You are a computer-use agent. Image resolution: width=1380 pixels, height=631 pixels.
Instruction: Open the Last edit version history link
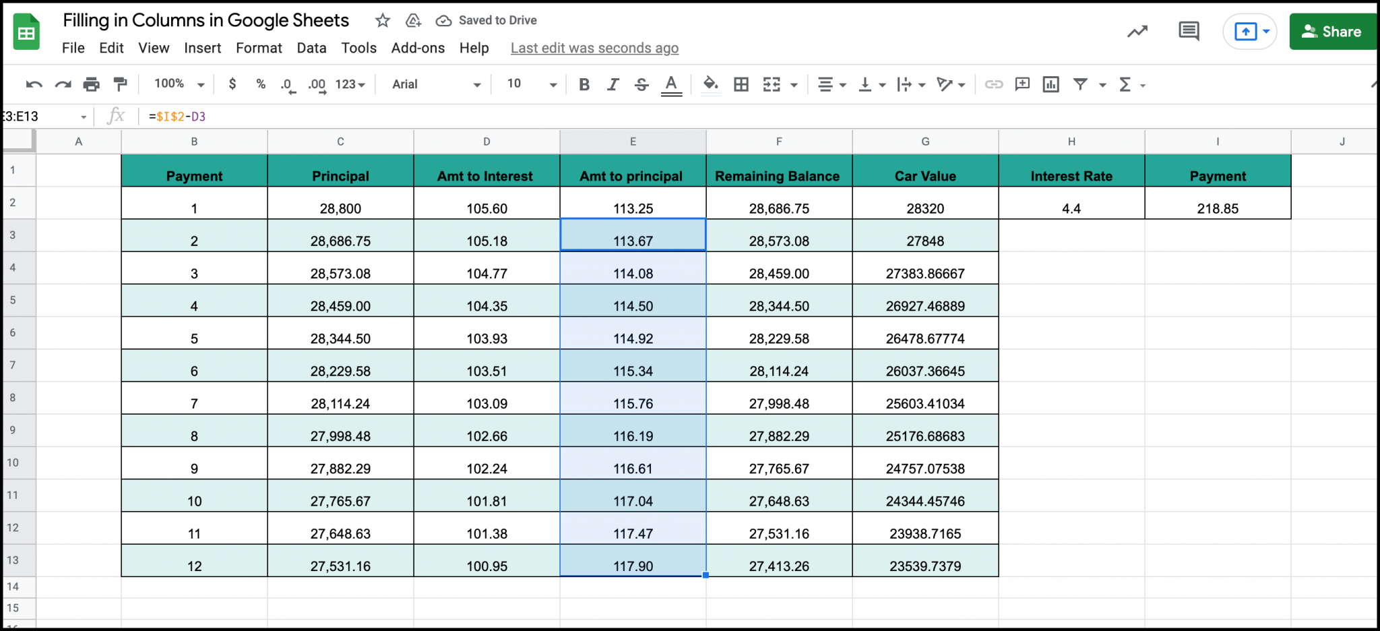(594, 48)
